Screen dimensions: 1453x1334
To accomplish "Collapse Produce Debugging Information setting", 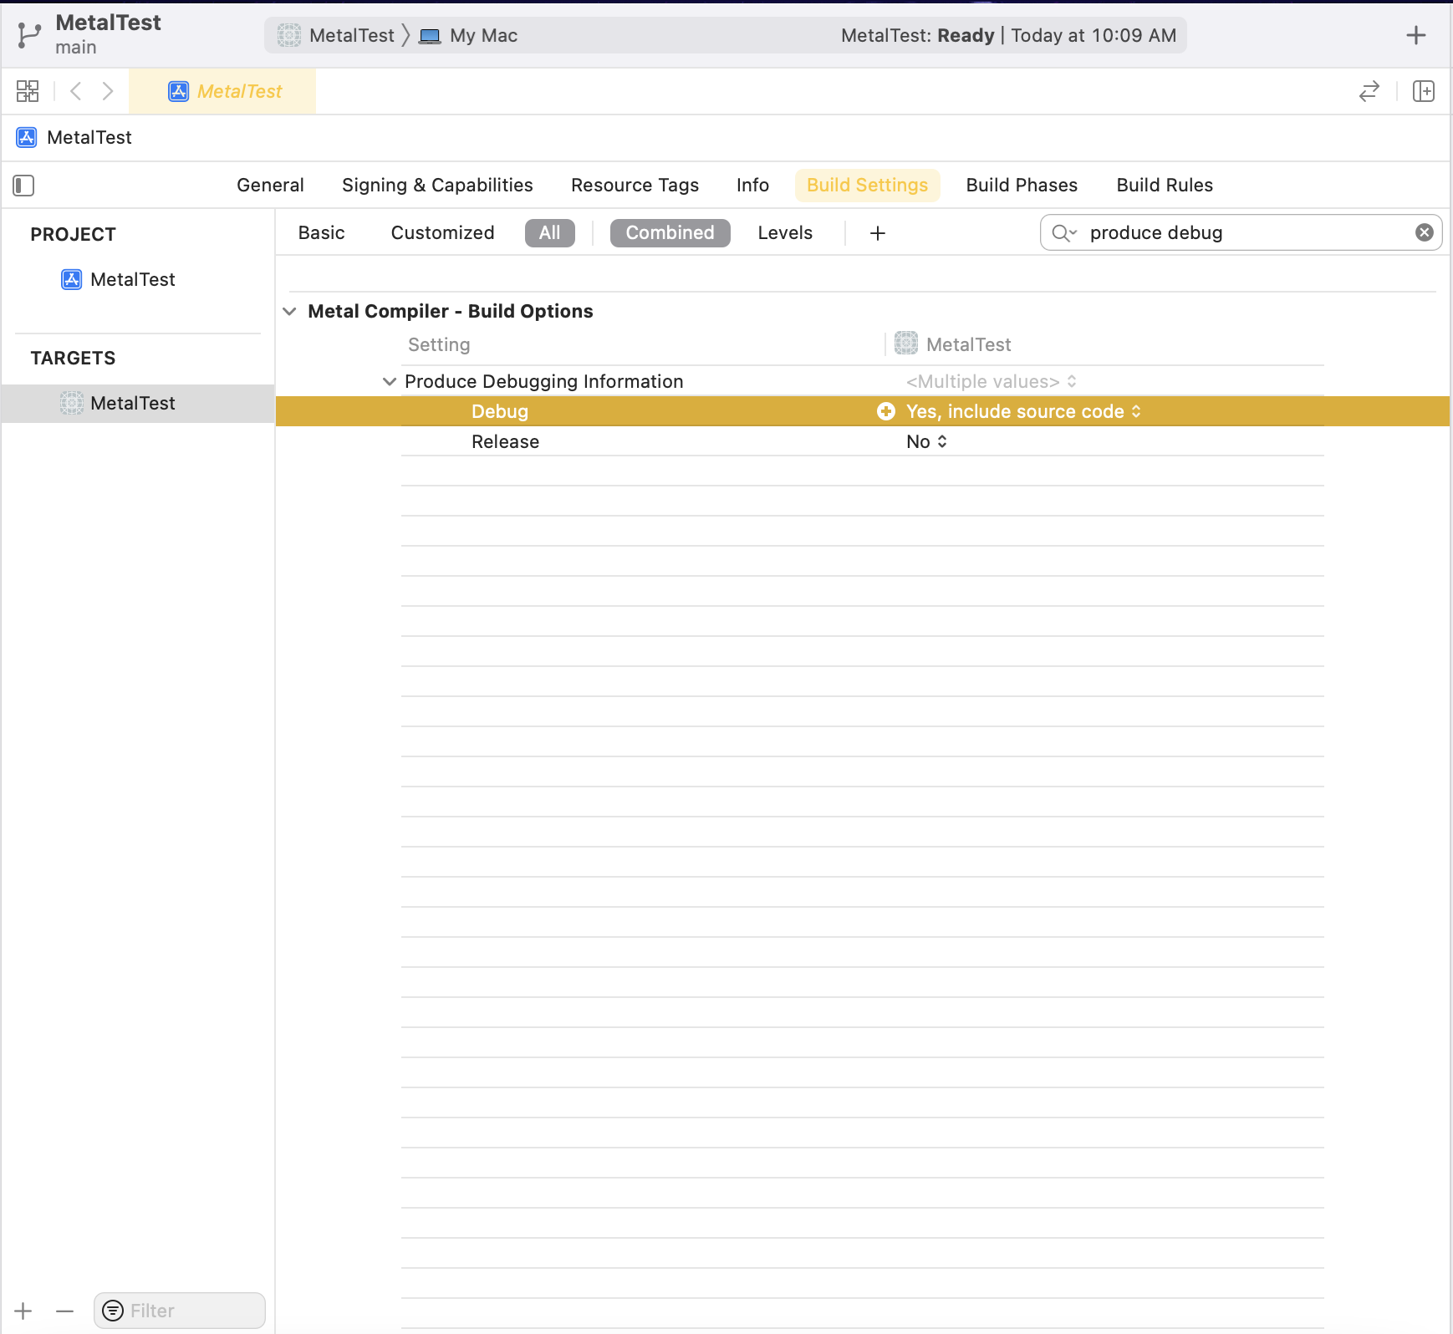I will [390, 382].
